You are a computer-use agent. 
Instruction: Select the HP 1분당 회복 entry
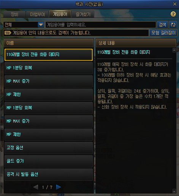tap(49, 68)
